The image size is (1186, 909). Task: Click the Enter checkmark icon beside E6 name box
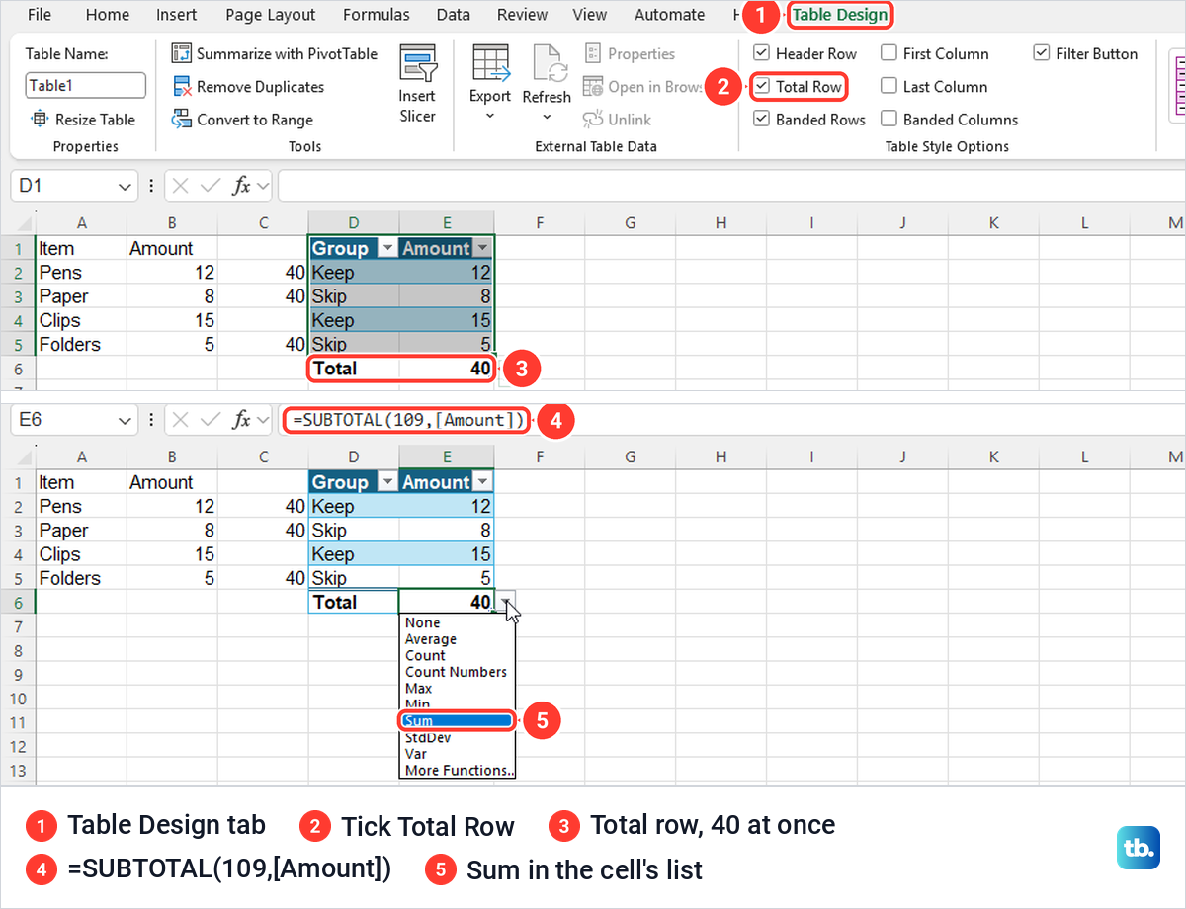click(210, 420)
